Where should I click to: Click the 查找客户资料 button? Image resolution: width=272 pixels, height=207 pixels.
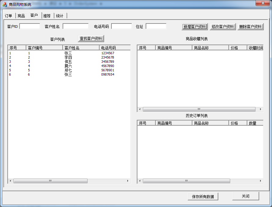[91, 38]
